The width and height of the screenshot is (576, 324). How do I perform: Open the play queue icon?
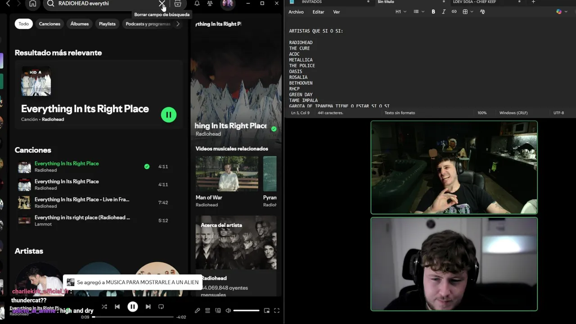207,310
